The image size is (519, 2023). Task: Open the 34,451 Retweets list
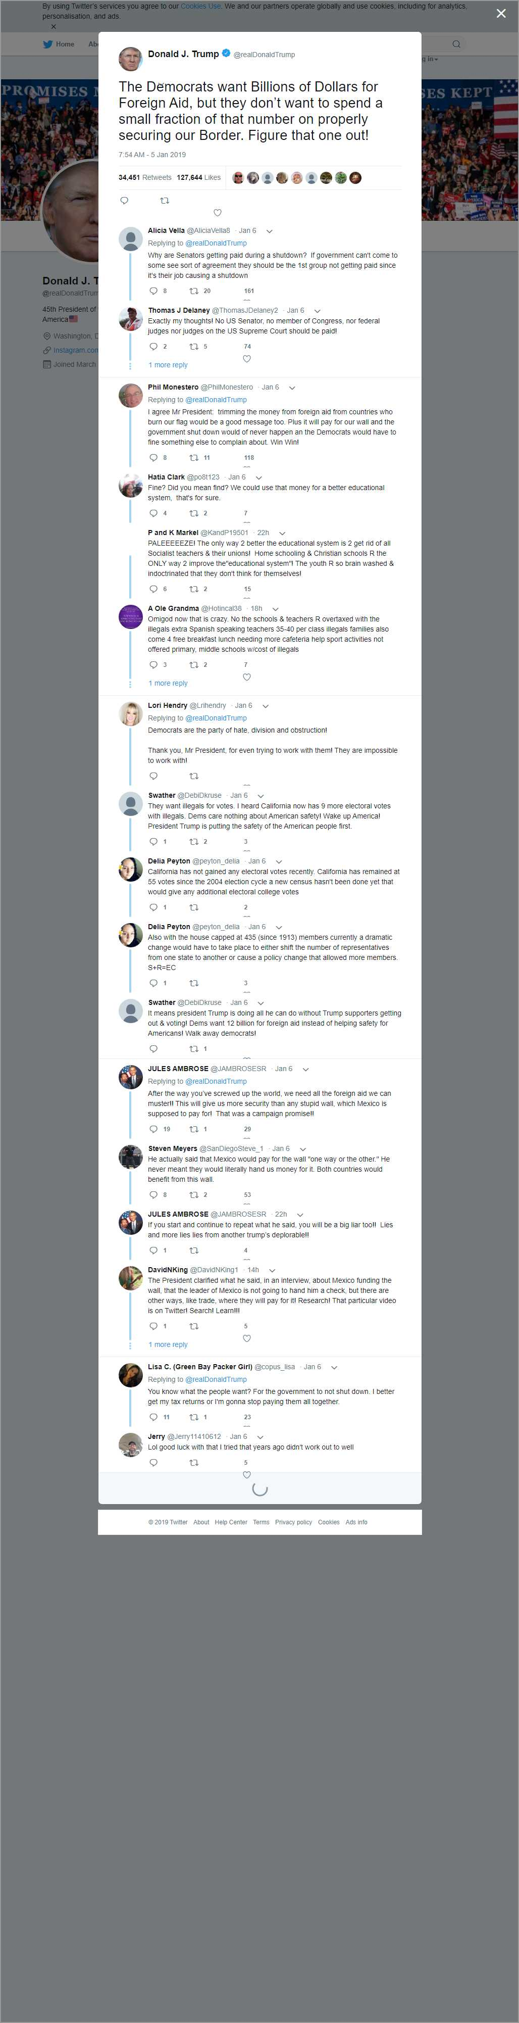pyautogui.click(x=144, y=177)
